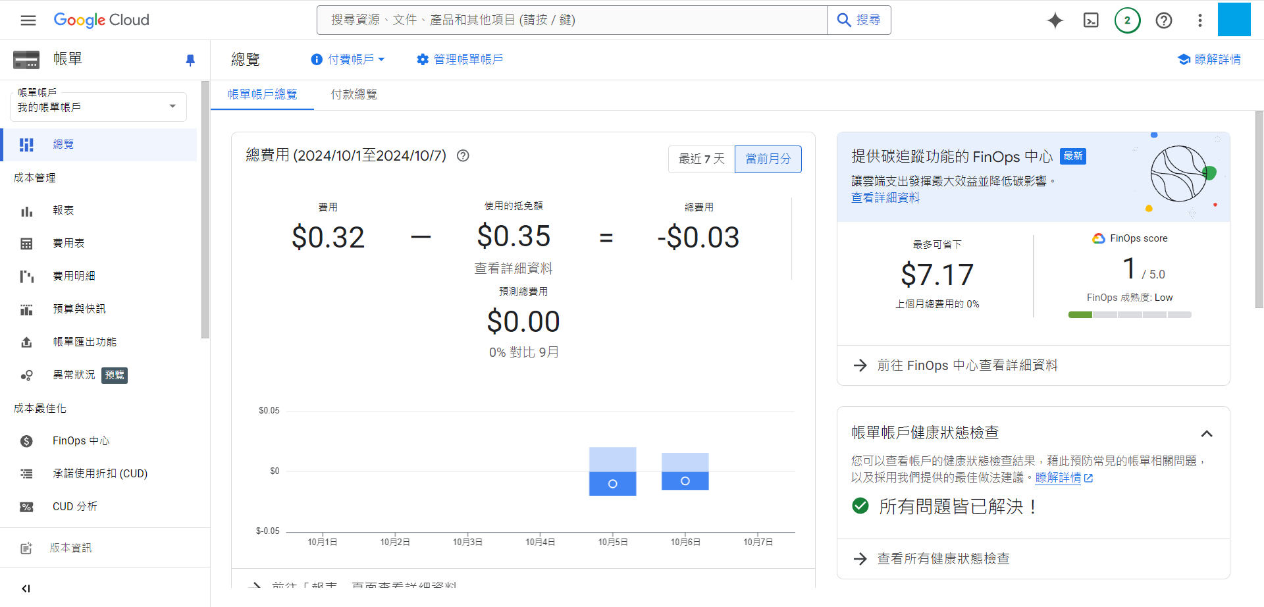1264x607 pixels.
Task: Click the 最新 badge in FinOps banner
Action: [1073, 156]
